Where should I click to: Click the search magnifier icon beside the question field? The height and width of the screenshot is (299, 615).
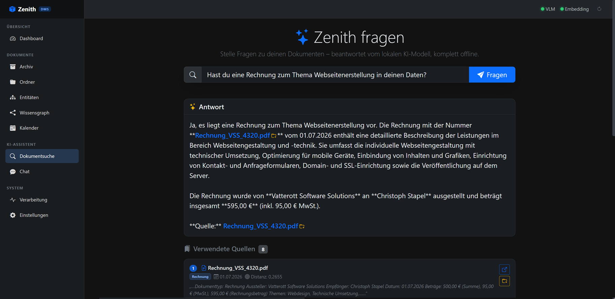pos(193,75)
